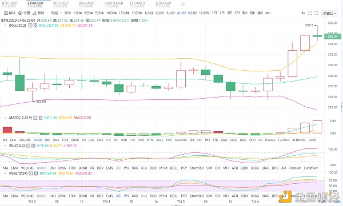Open RSI(6,12,24) indicator settings icon
The image size is (343, 206).
point(31,173)
